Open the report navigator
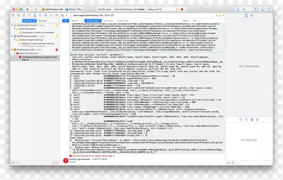 (x=57, y=15)
